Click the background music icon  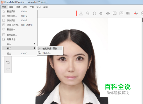(4, 39)
